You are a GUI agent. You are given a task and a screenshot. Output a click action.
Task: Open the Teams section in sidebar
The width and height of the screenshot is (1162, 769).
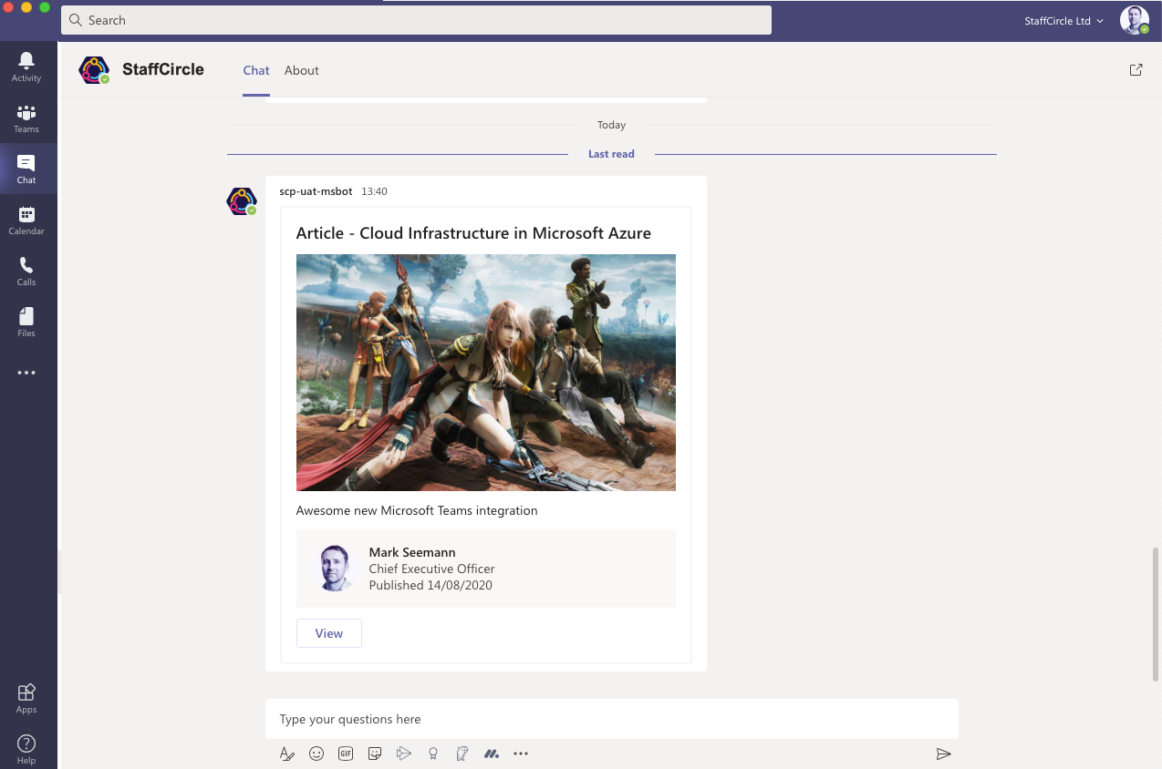coord(26,118)
